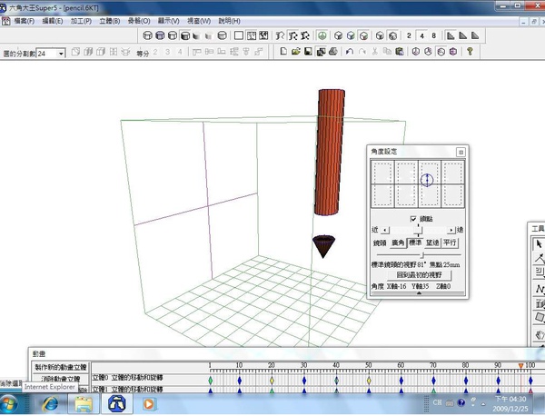
Task: Open the 說明(H) menu
Action: click(230, 21)
